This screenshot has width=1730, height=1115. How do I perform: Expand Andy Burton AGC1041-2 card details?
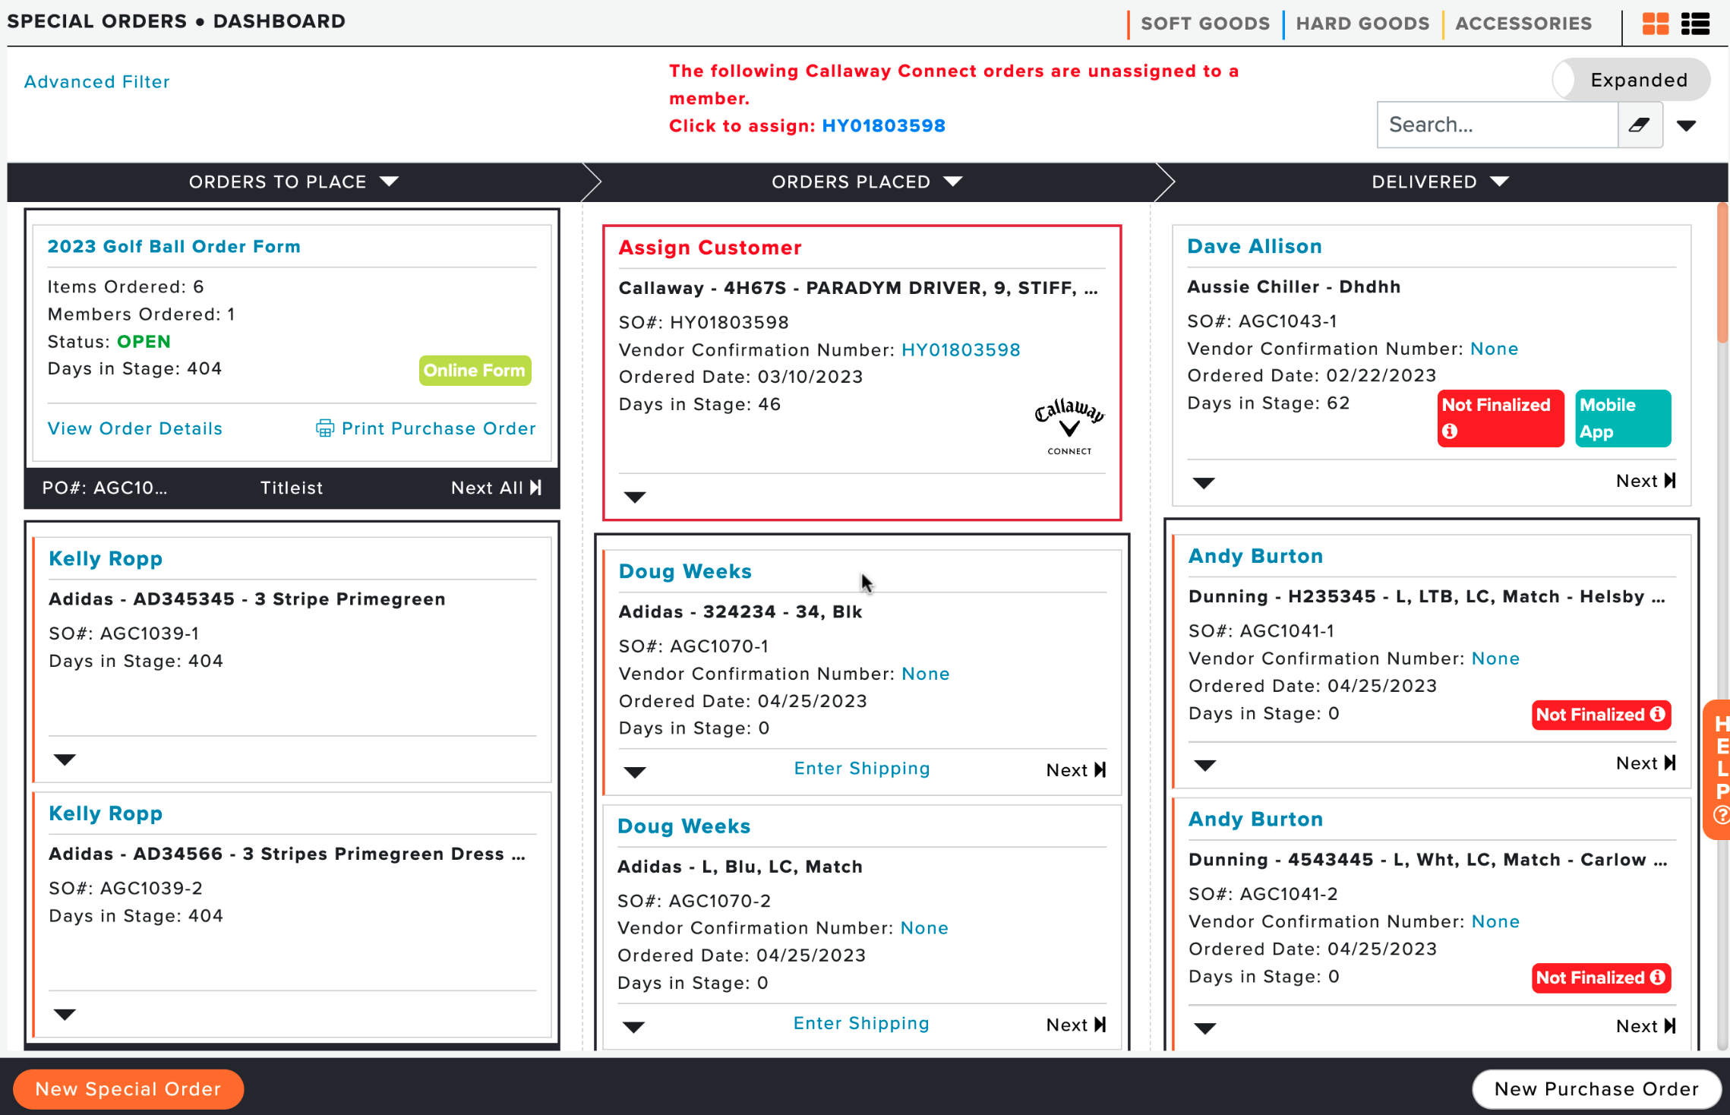(x=1205, y=1028)
